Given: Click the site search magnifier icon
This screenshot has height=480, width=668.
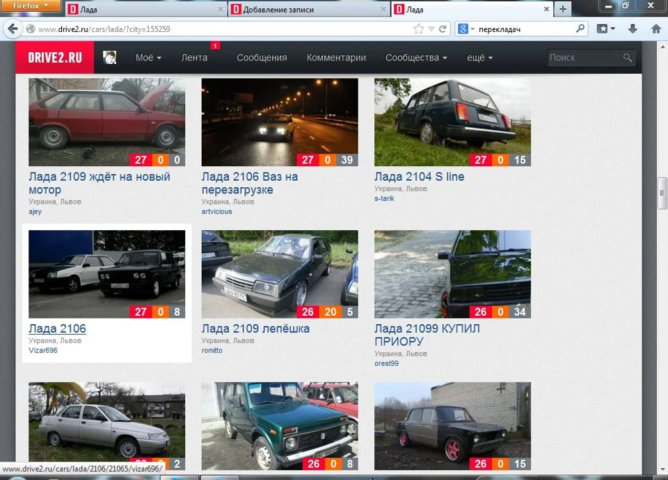Looking at the screenshot, I should (627, 58).
